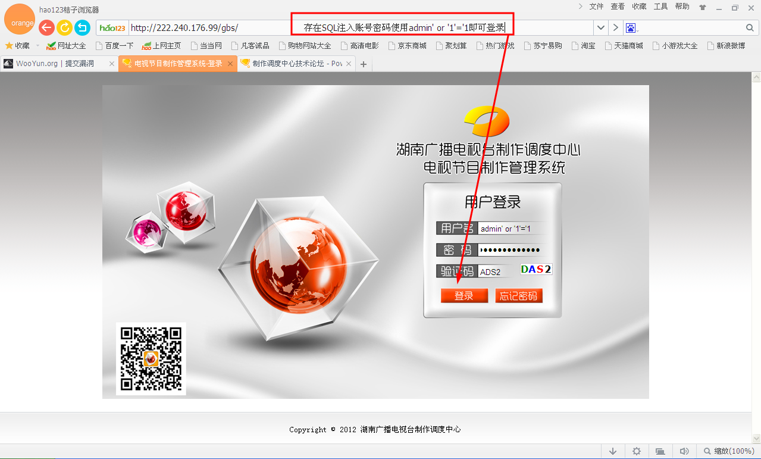This screenshot has width=761, height=459.
Task: Click the 收藏 star in bookmarks bar
Action: click(17, 45)
